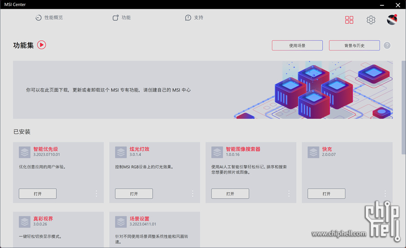
Task: Select the 快充 title text
Action: [x=327, y=149]
